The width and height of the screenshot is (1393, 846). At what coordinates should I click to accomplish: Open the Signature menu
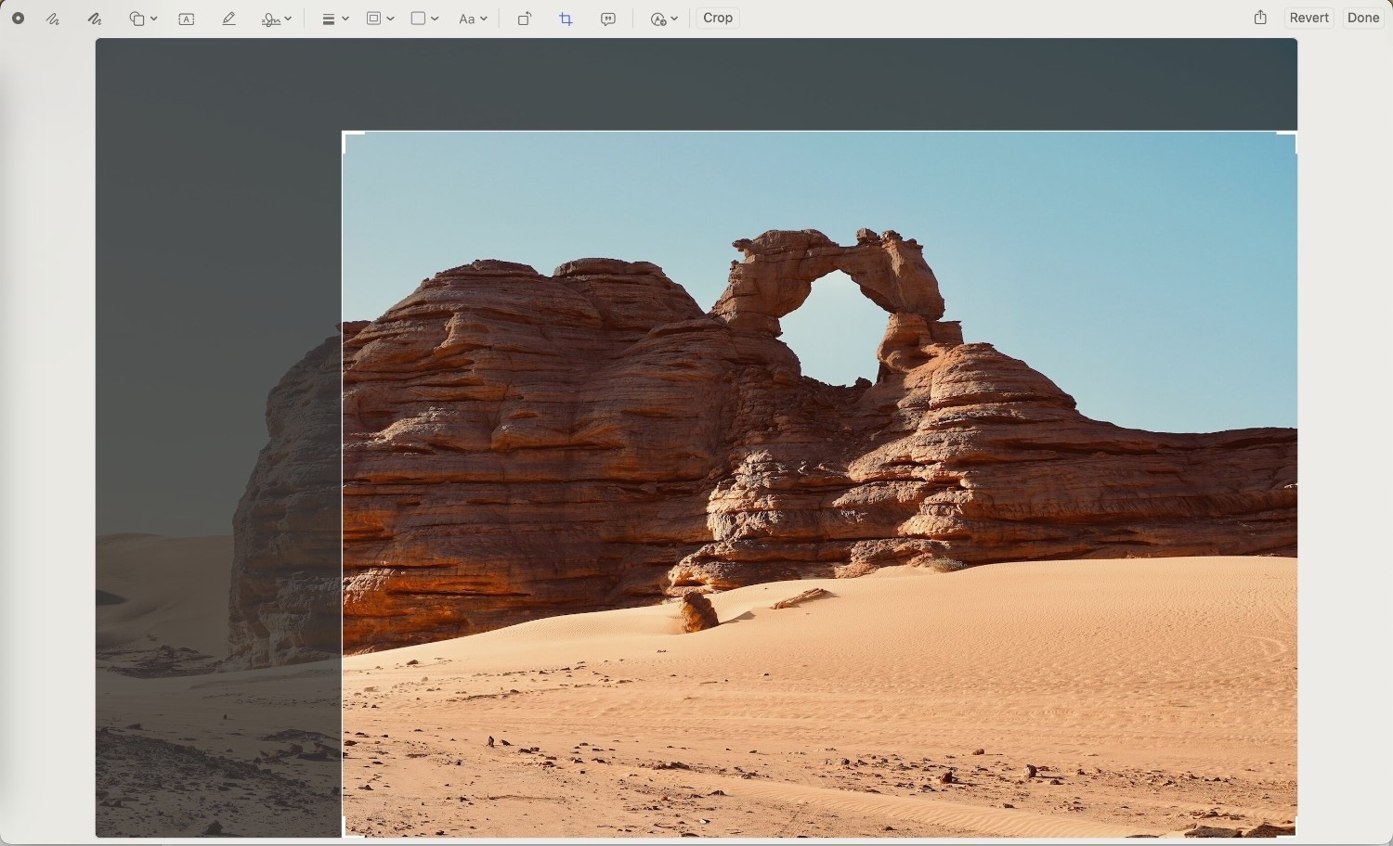pos(277,19)
